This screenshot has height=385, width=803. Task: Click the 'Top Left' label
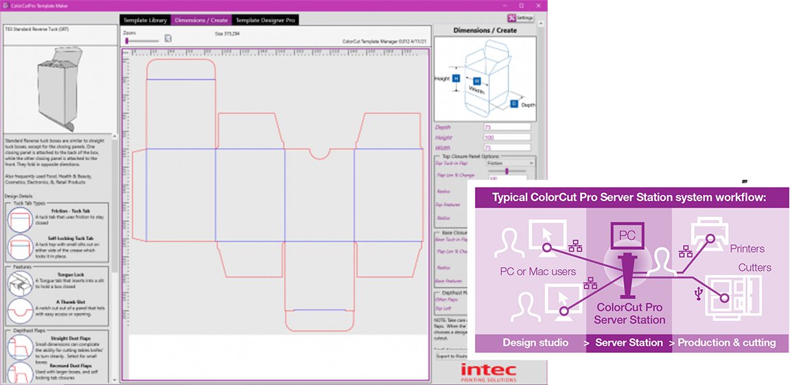tap(441, 309)
